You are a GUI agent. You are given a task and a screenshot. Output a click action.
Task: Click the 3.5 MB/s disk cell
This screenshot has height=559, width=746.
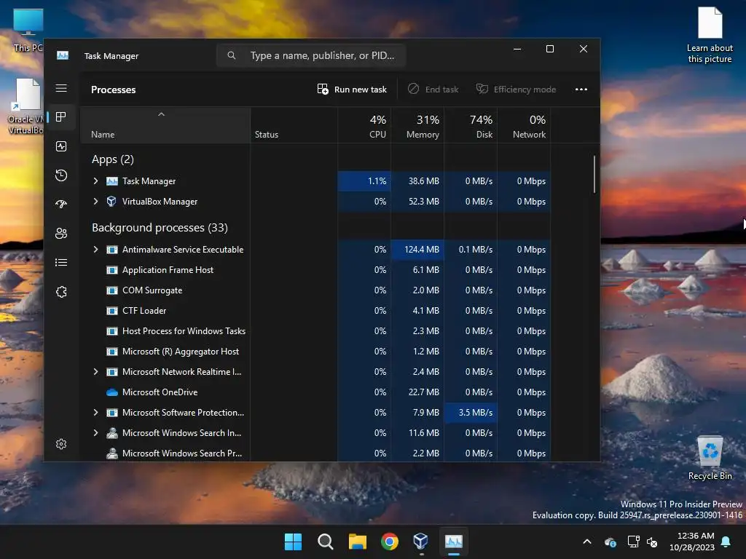coord(471,413)
